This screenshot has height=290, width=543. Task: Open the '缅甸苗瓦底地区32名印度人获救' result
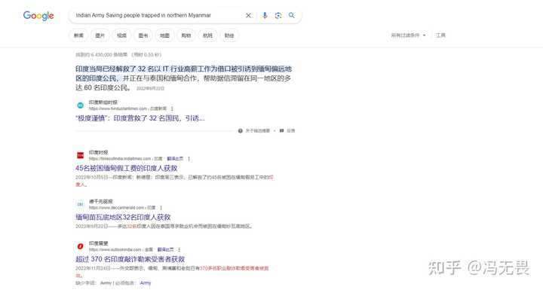pos(123,218)
